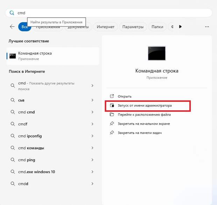Choose Закрепить на панели задач
This screenshot has width=217, height=205.
140,133
